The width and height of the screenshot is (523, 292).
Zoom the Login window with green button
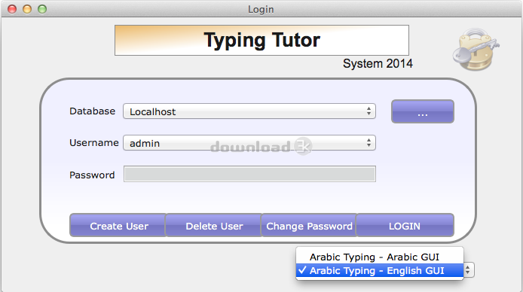[42, 9]
